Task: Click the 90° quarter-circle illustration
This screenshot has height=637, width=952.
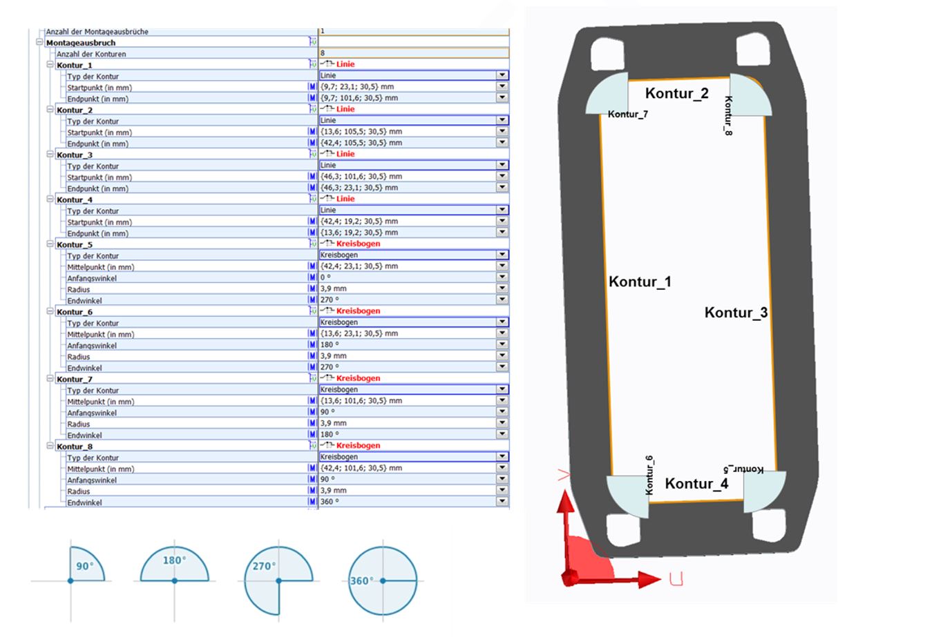Action: click(87, 565)
